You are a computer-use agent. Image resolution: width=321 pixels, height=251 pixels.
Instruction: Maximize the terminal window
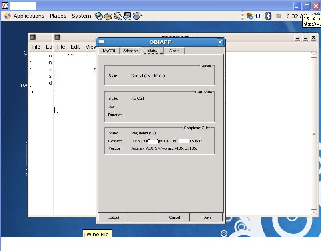click(305, 37)
